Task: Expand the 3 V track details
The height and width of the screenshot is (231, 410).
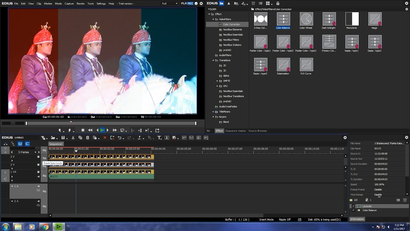Action: (x=12, y=160)
